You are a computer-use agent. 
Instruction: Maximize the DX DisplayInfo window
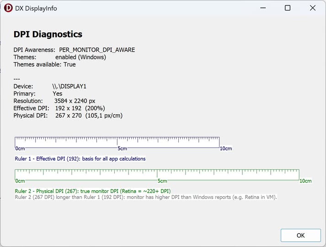(288, 8)
